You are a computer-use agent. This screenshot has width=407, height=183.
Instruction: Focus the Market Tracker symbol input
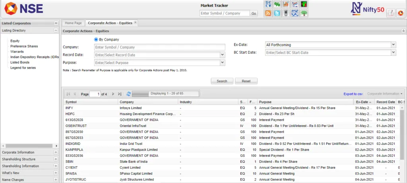[225, 13]
